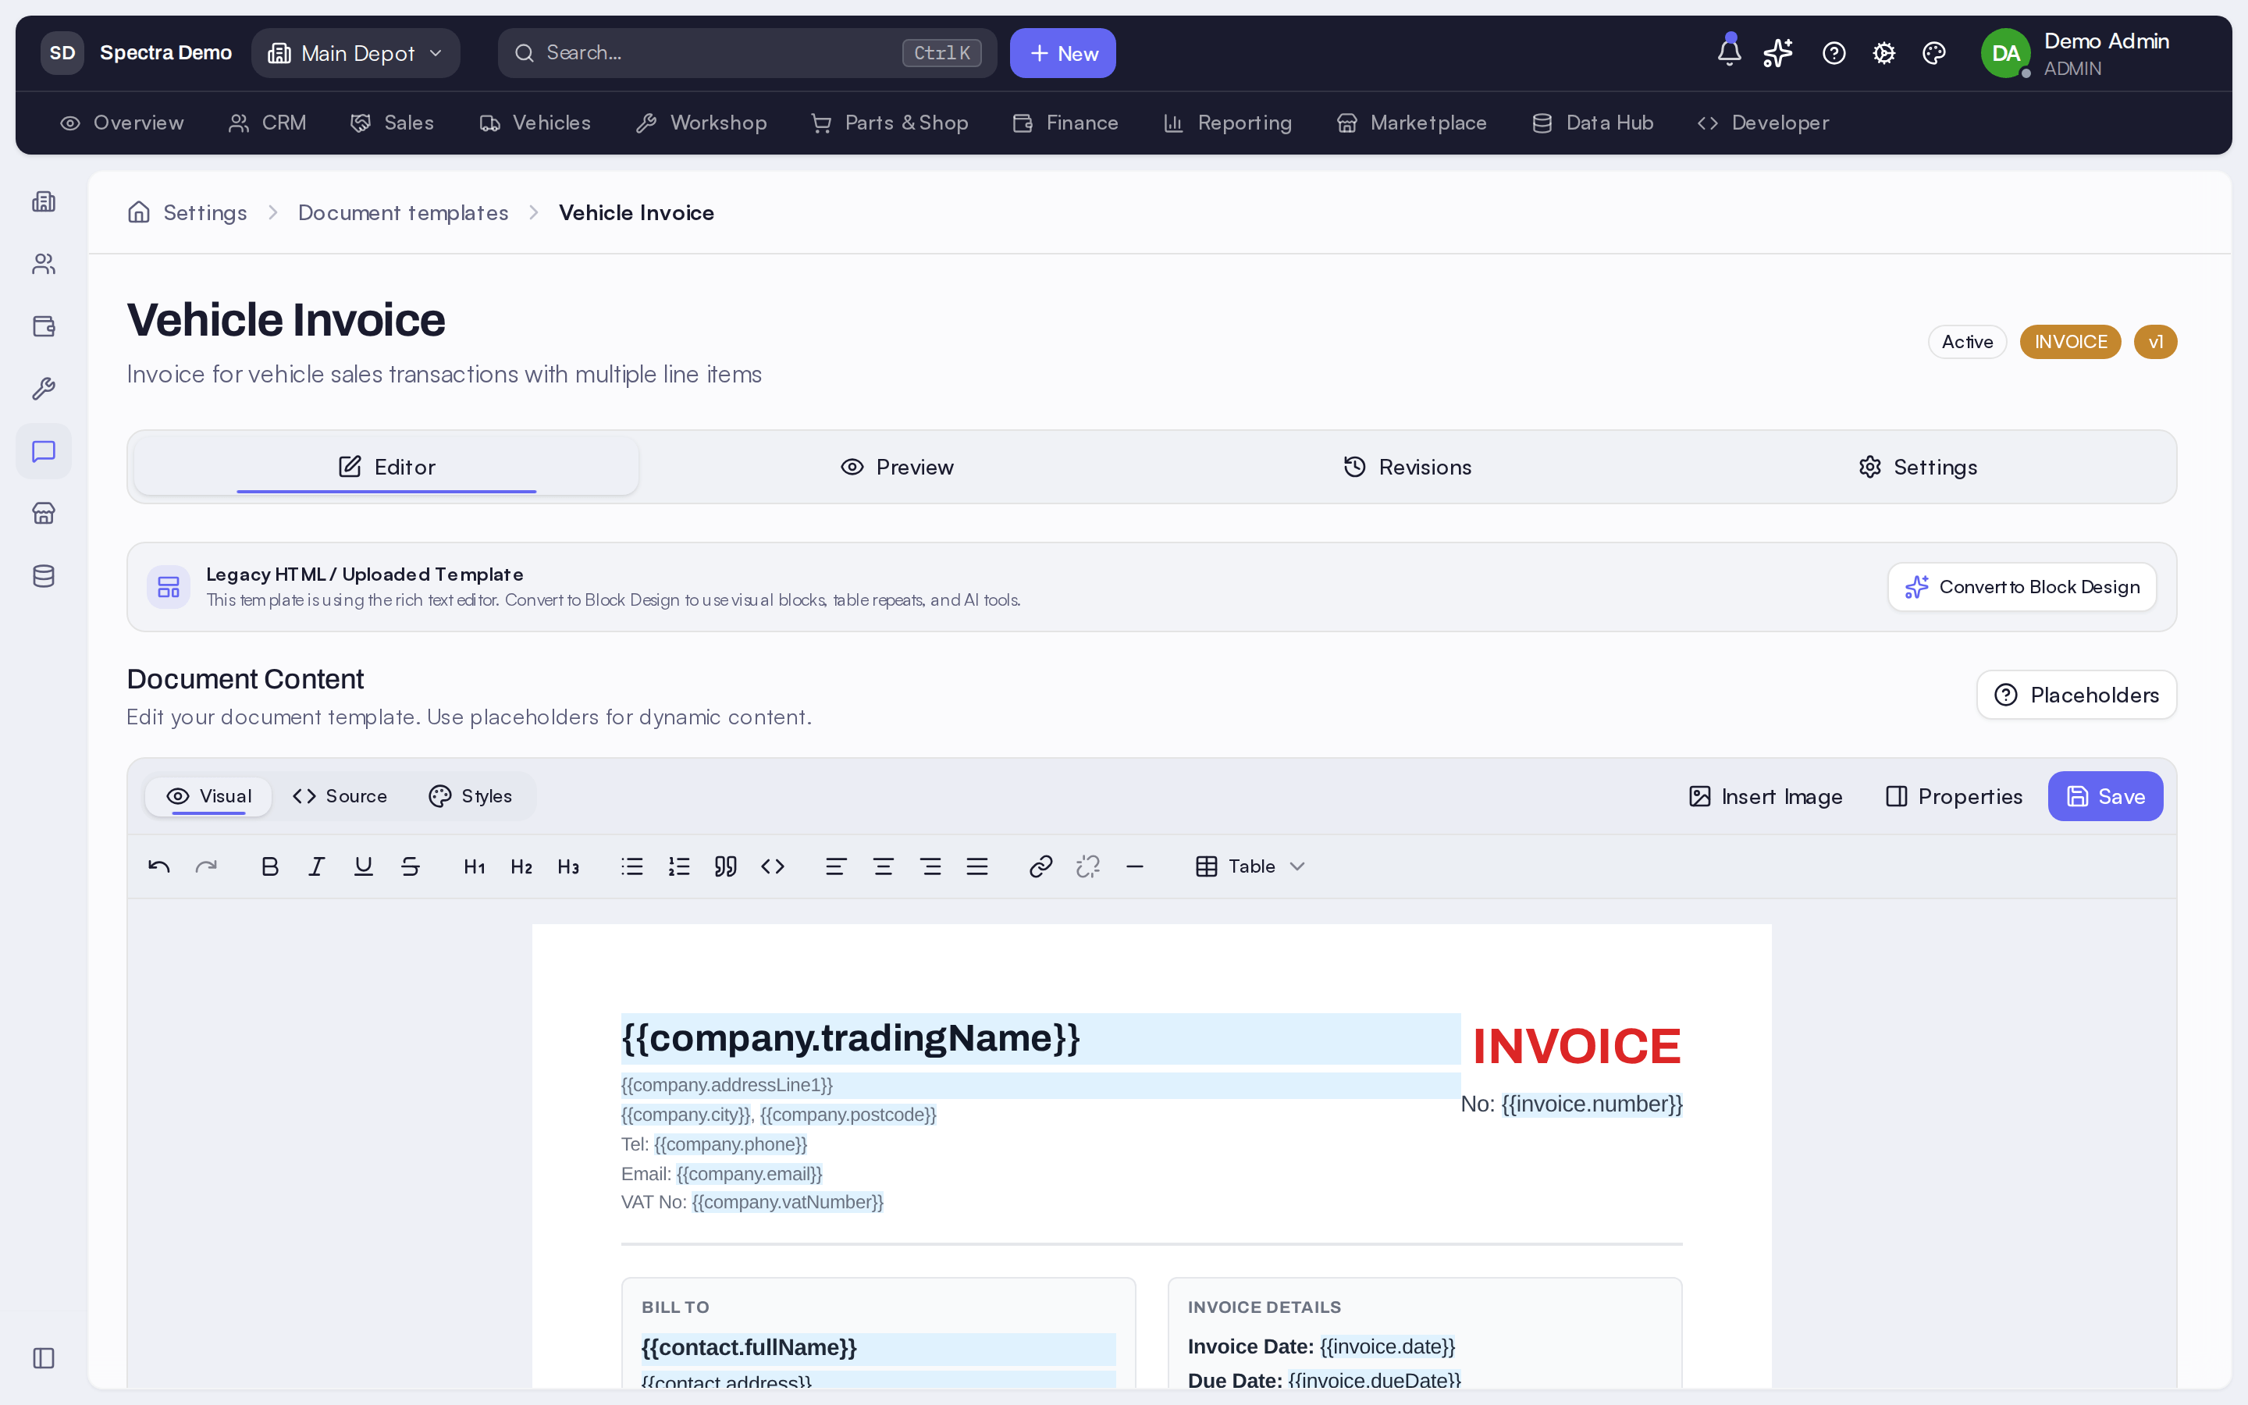The height and width of the screenshot is (1405, 2248).
Task: Toggle italic text formatting
Action: tap(316, 866)
